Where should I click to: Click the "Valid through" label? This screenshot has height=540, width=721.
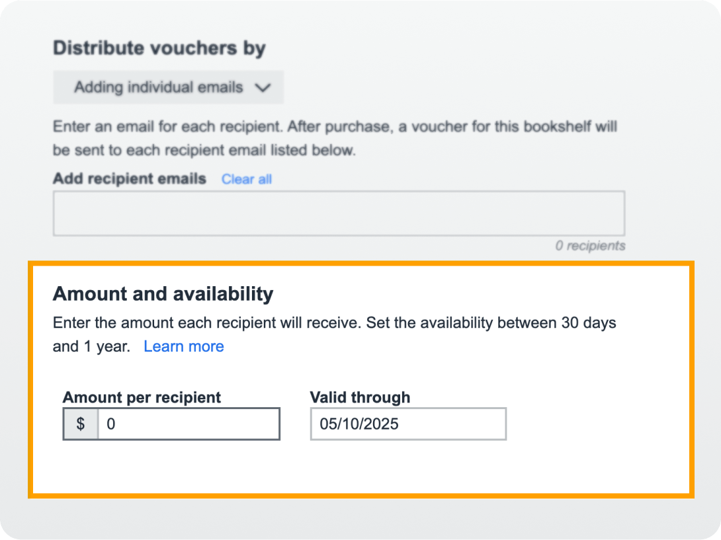(360, 397)
